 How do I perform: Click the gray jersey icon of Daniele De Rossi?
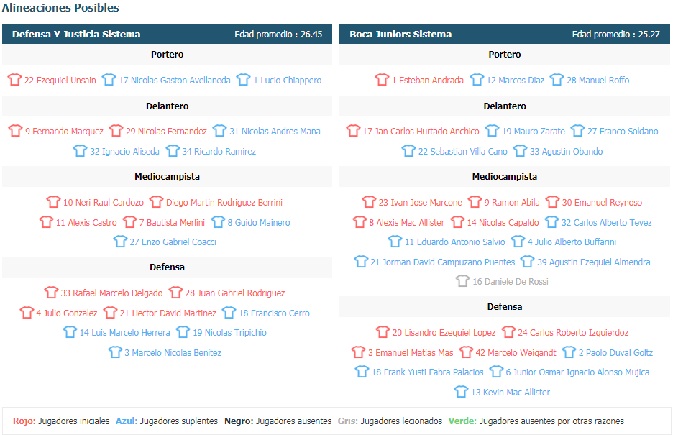462,281
